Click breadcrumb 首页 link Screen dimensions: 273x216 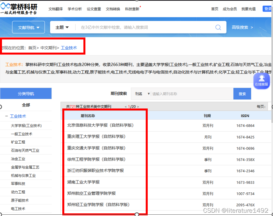pos(32,48)
